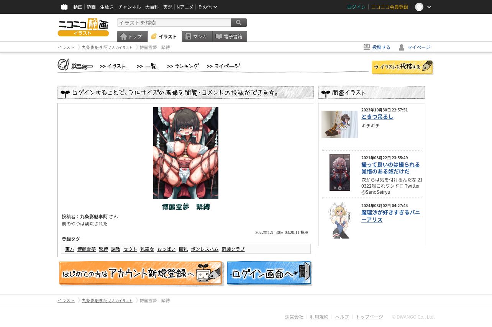Image resolution: width=492 pixels, height=327 pixels.
Task: Open チャンネル in the top bar
Action: (x=130, y=7)
